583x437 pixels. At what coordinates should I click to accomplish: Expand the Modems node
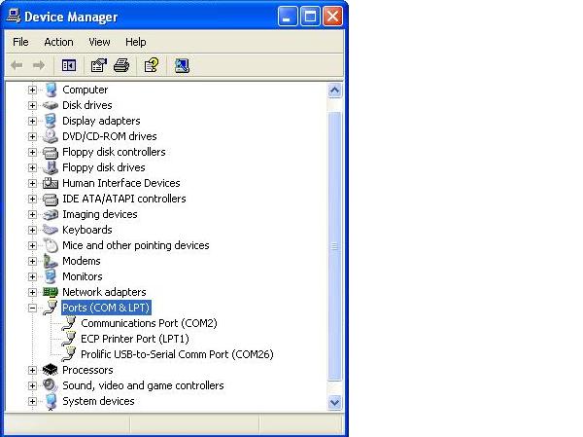coord(32,261)
